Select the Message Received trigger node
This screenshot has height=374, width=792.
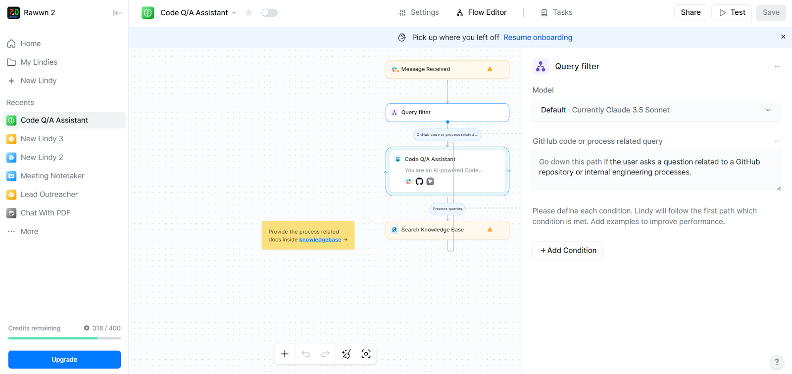(447, 69)
